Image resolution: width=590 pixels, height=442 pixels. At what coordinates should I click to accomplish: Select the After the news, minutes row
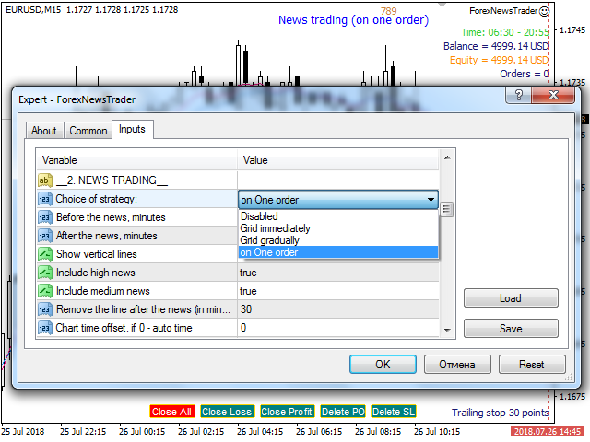pos(137,236)
